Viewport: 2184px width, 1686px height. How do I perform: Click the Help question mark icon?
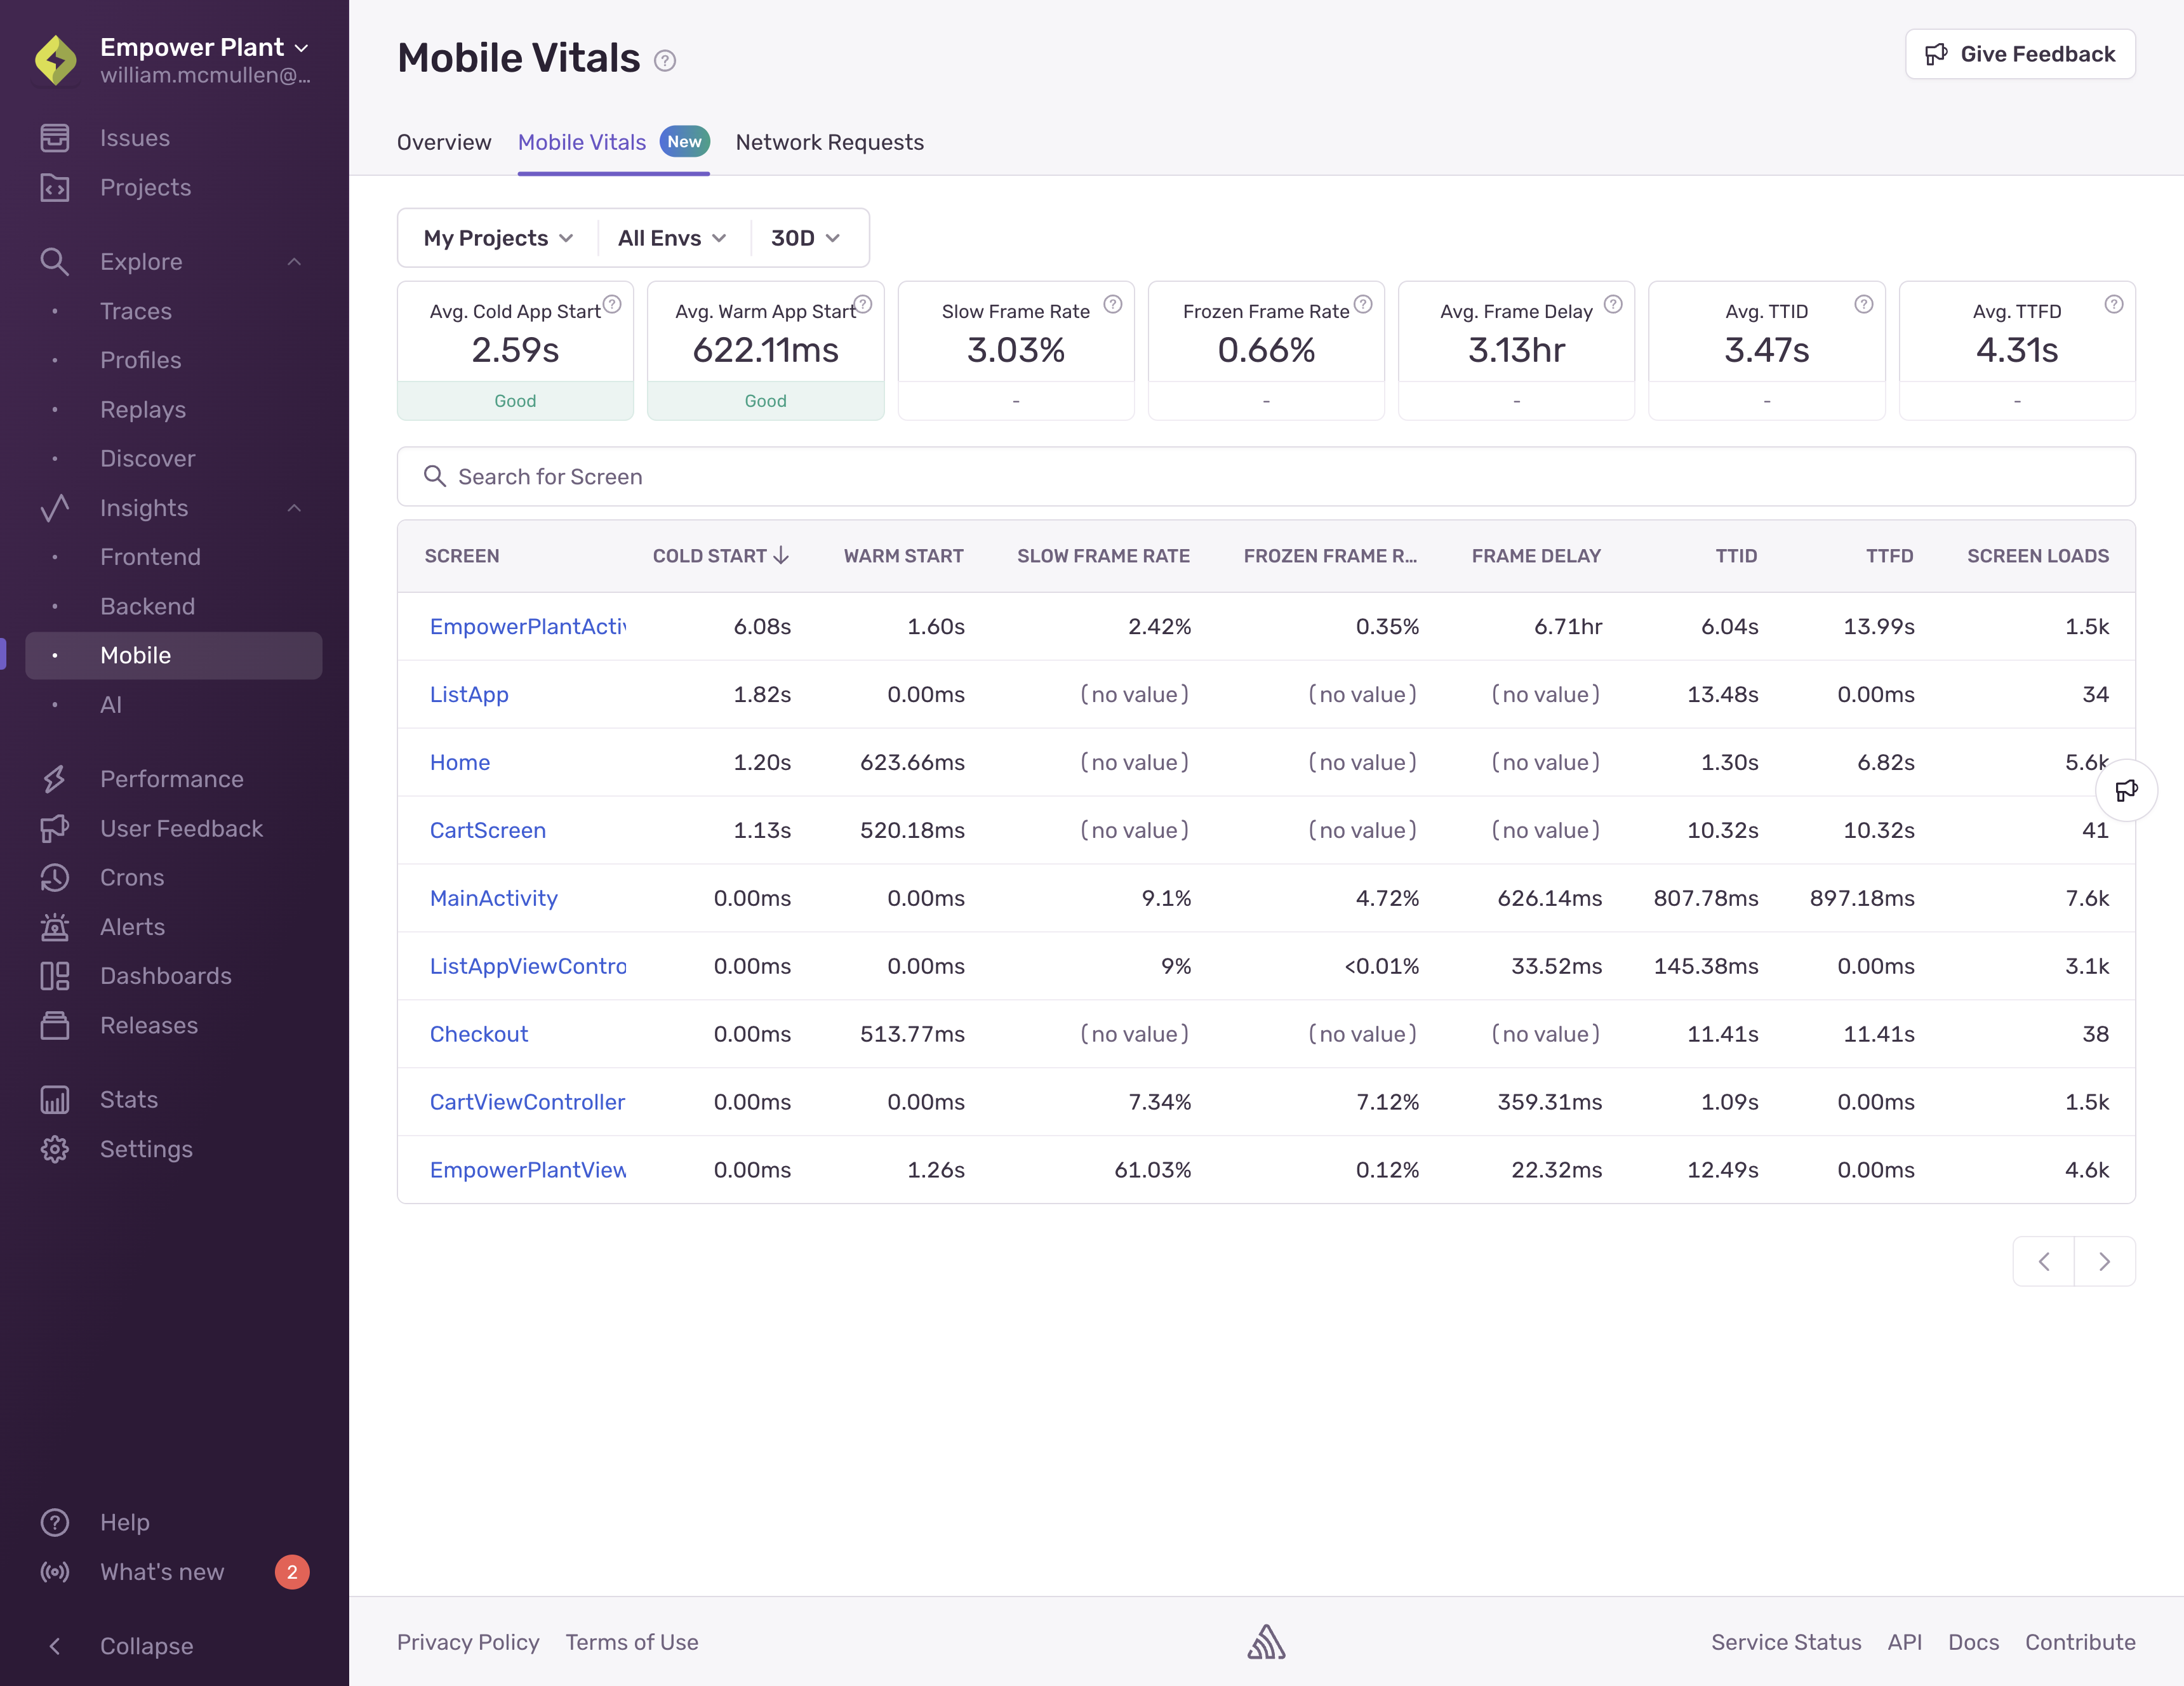tap(55, 1522)
